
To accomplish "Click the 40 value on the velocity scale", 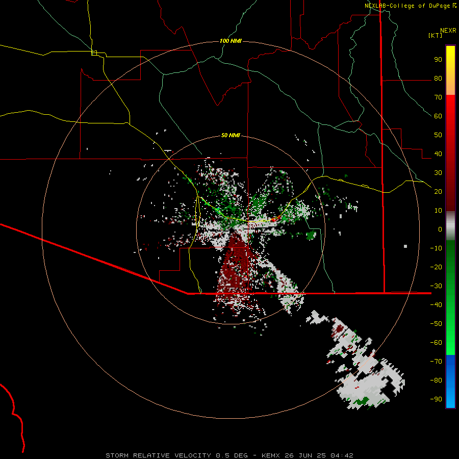I will tap(438, 154).
